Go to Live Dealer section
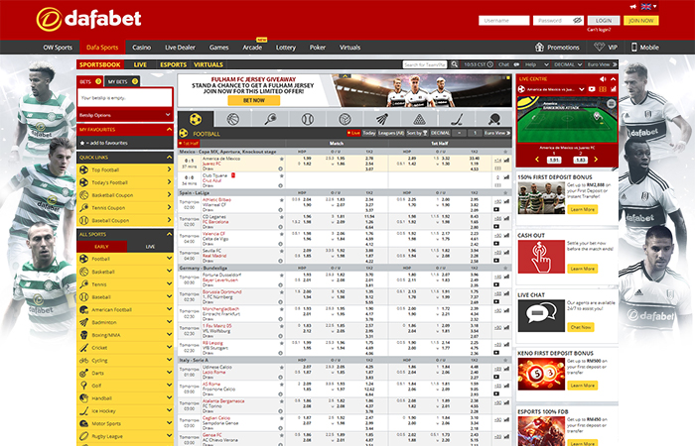The image size is (695, 446). (x=180, y=48)
